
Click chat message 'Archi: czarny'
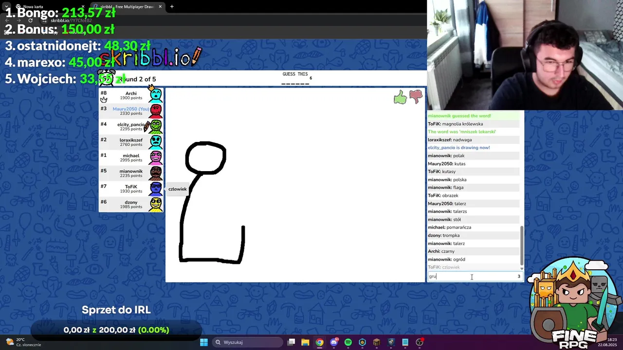click(x=441, y=251)
